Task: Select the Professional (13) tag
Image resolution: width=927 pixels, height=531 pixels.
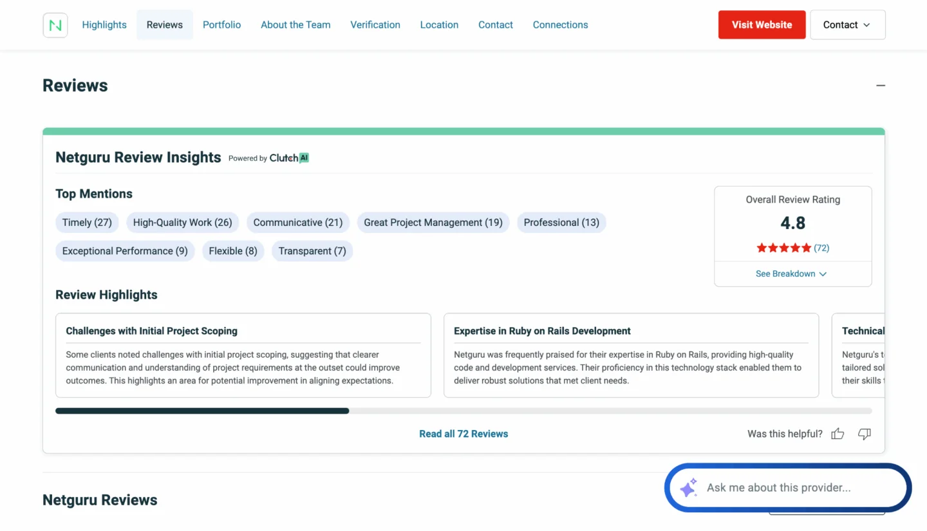Action: click(x=561, y=223)
